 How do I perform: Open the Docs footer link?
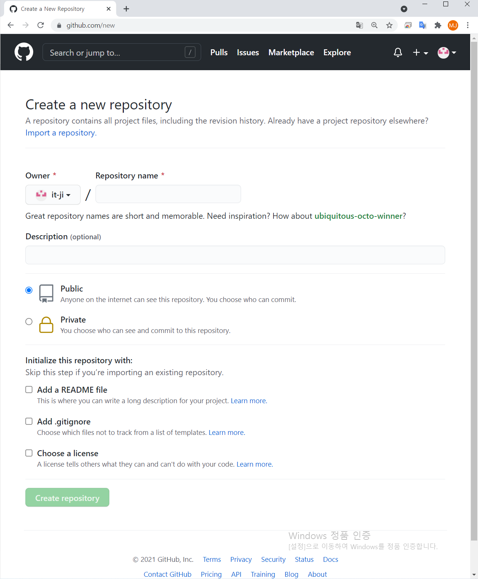coord(331,560)
